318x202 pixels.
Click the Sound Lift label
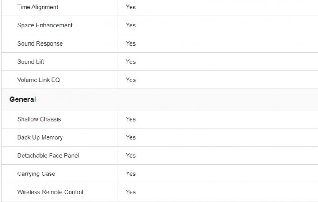tap(31, 61)
